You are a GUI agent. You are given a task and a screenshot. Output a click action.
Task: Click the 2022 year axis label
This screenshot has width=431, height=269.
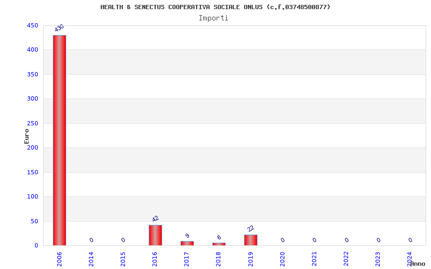coord(346,259)
